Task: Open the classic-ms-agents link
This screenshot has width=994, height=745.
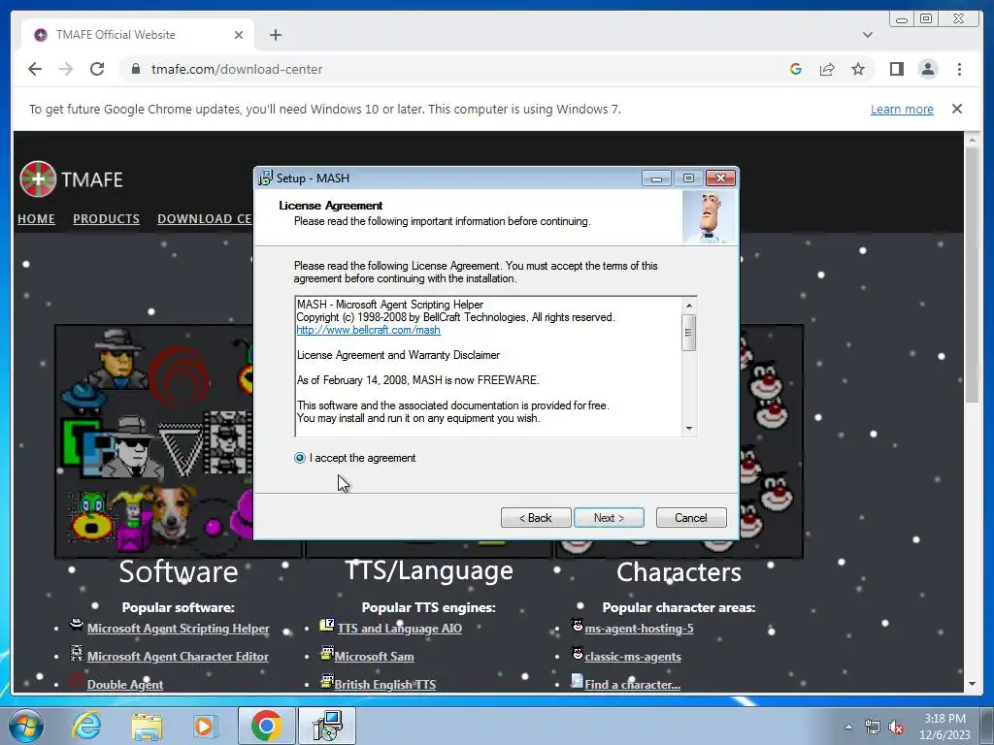Action: click(633, 657)
